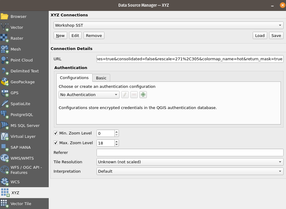Switch to the Configurations tab

[74, 78]
